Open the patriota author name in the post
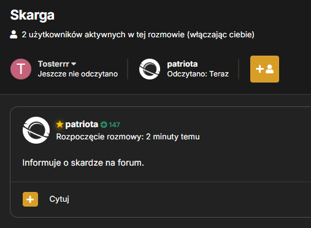The width and height of the screenshot is (311, 228). (x=82, y=124)
